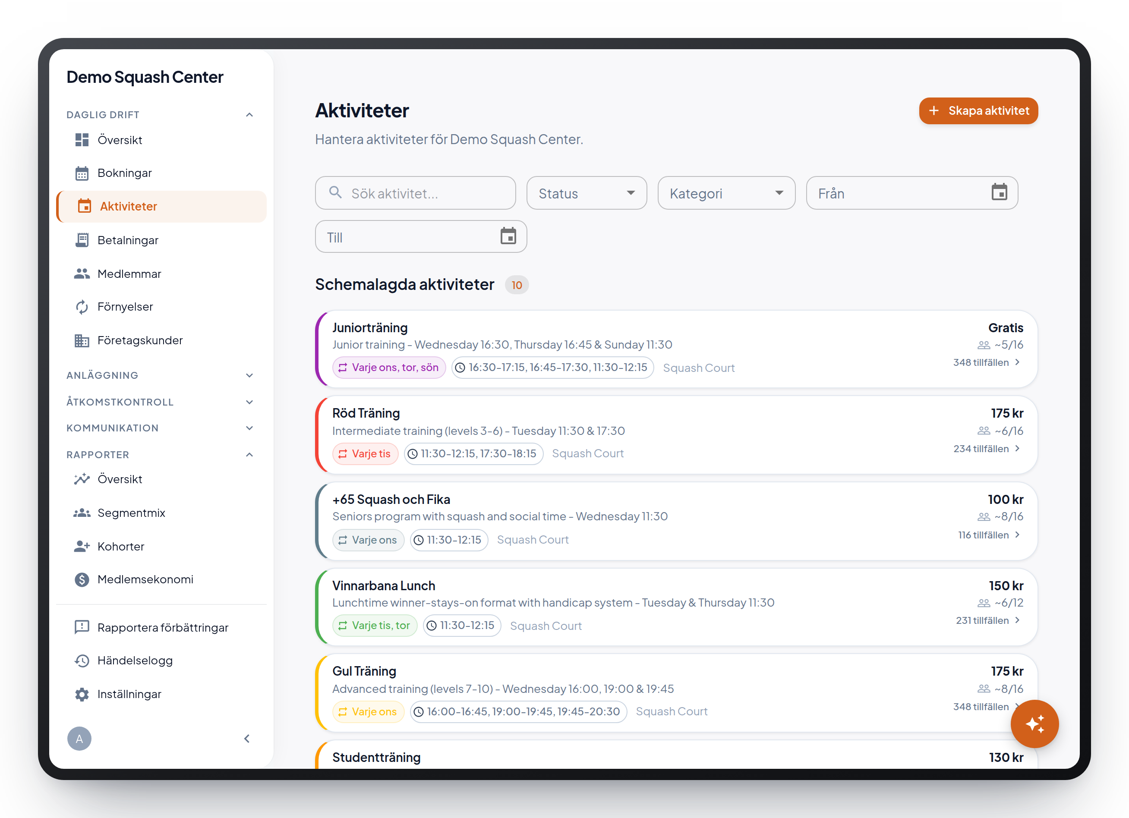Click the Medlemsekonomi dollar icon
The image size is (1129, 818).
82,579
